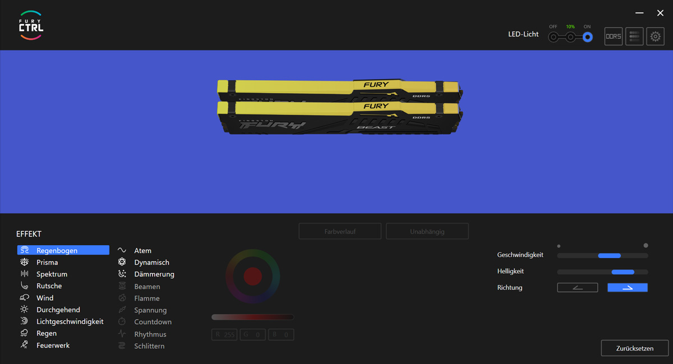The height and width of the screenshot is (364, 673).
Task: Click the Wind label
Action: pyautogui.click(x=45, y=298)
